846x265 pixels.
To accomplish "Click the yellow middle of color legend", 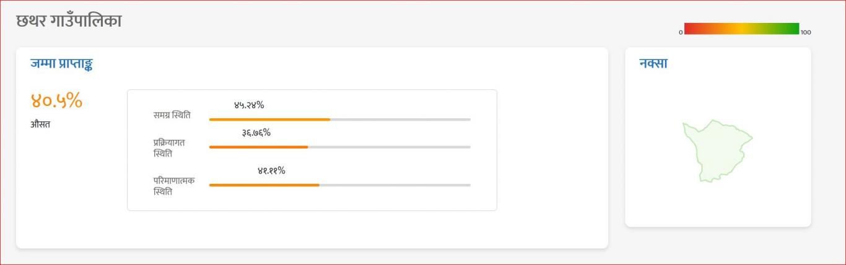I will pos(742,28).
